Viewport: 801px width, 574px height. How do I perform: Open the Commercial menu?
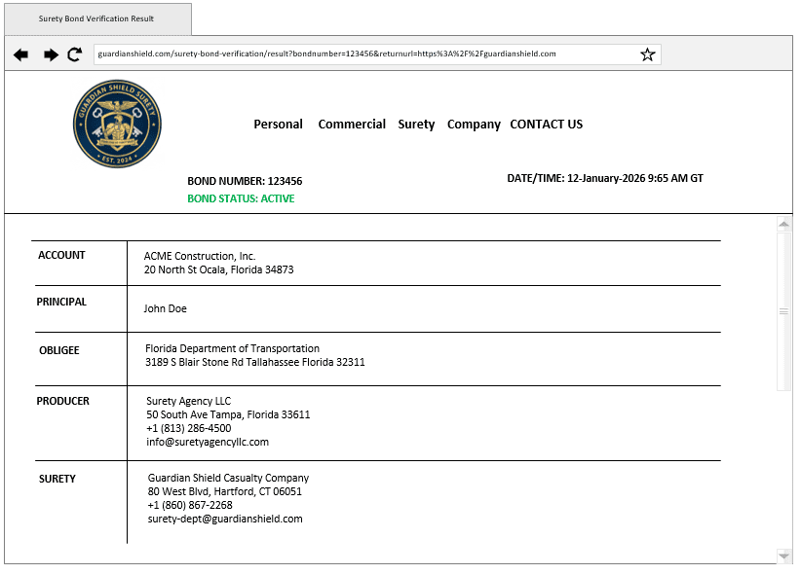352,125
